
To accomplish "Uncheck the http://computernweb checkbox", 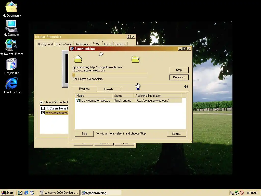I will tap(43, 113).
